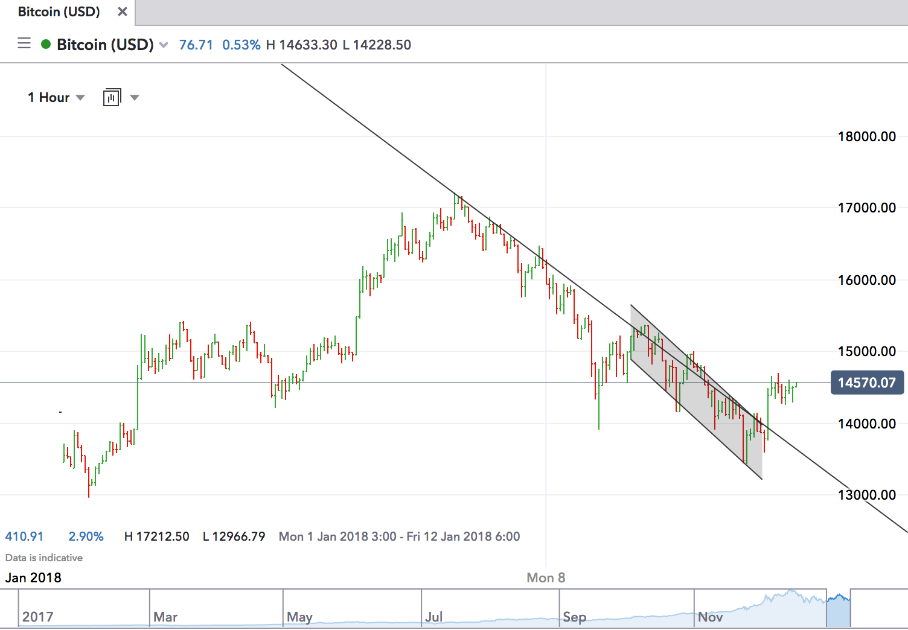Open the 1 Hour timeframe dropdown
The image size is (908, 630).
coord(56,98)
